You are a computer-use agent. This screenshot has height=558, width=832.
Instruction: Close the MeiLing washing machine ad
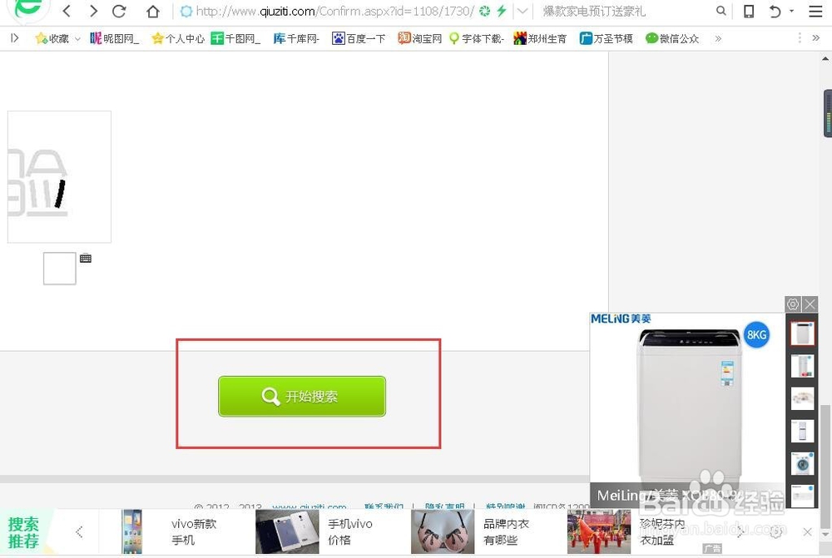click(x=810, y=304)
